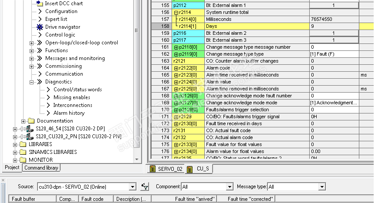Click the Interconnections arrow icon
The width and height of the screenshot is (375, 203).
coord(48,105)
